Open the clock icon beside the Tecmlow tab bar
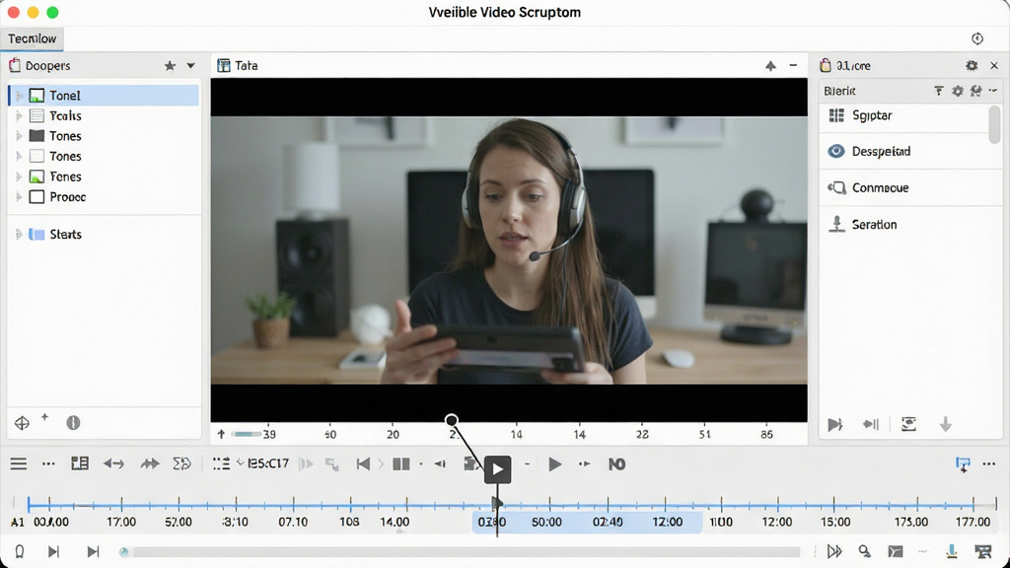Screen dimensions: 1010x568 coord(977,38)
